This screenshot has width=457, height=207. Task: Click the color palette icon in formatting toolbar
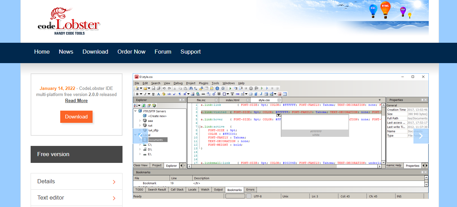point(164,94)
